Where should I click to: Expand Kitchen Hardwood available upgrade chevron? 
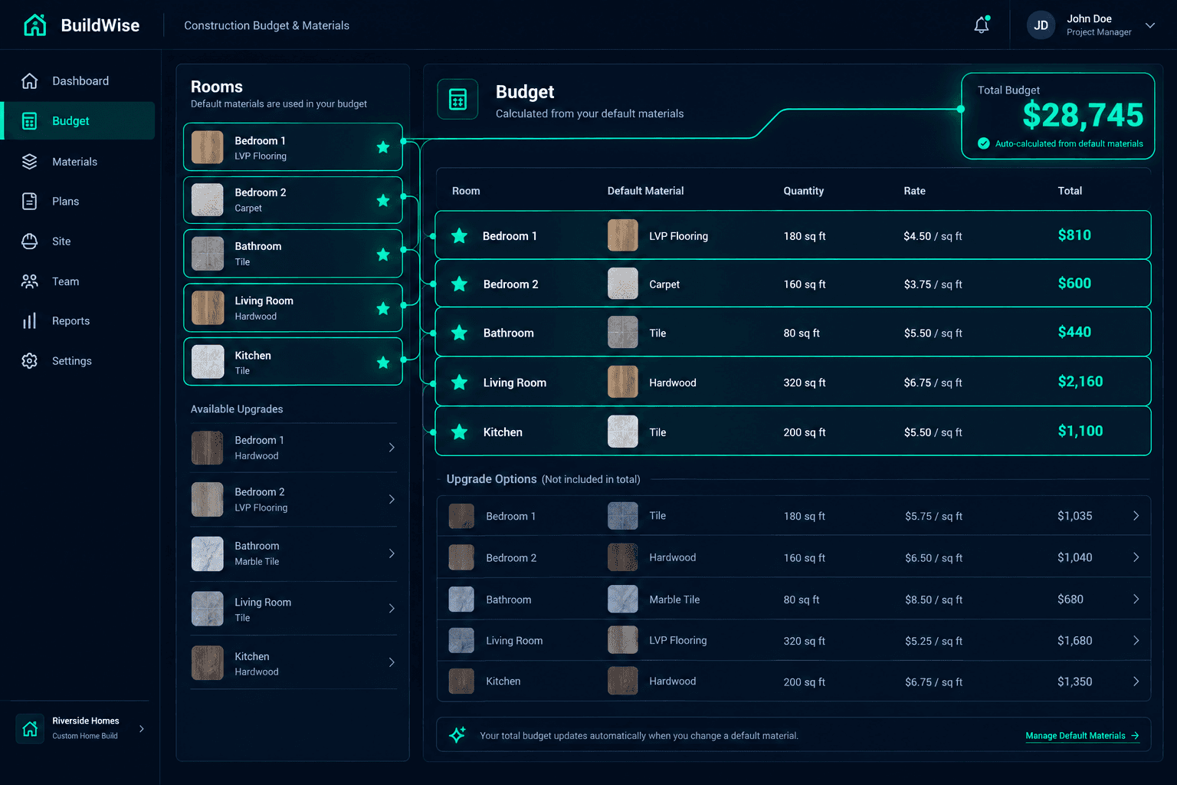click(x=392, y=662)
